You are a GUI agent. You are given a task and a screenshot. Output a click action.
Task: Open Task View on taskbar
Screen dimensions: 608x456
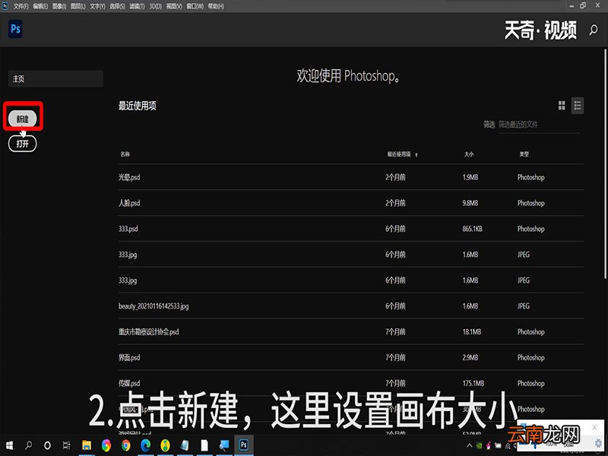[66, 445]
